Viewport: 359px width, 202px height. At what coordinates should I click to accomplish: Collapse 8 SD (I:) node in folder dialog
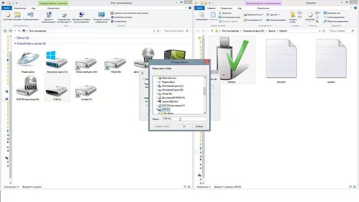click(157, 109)
